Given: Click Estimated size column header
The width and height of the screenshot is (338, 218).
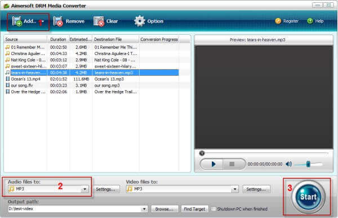Looking at the screenshot, I should (x=81, y=39).
